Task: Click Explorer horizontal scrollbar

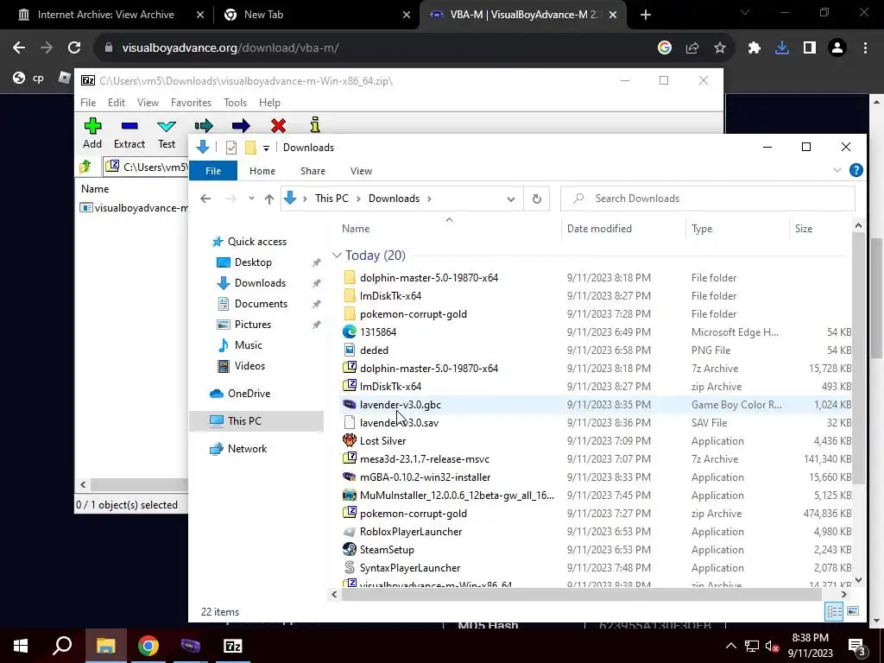Action: pyautogui.click(x=581, y=594)
